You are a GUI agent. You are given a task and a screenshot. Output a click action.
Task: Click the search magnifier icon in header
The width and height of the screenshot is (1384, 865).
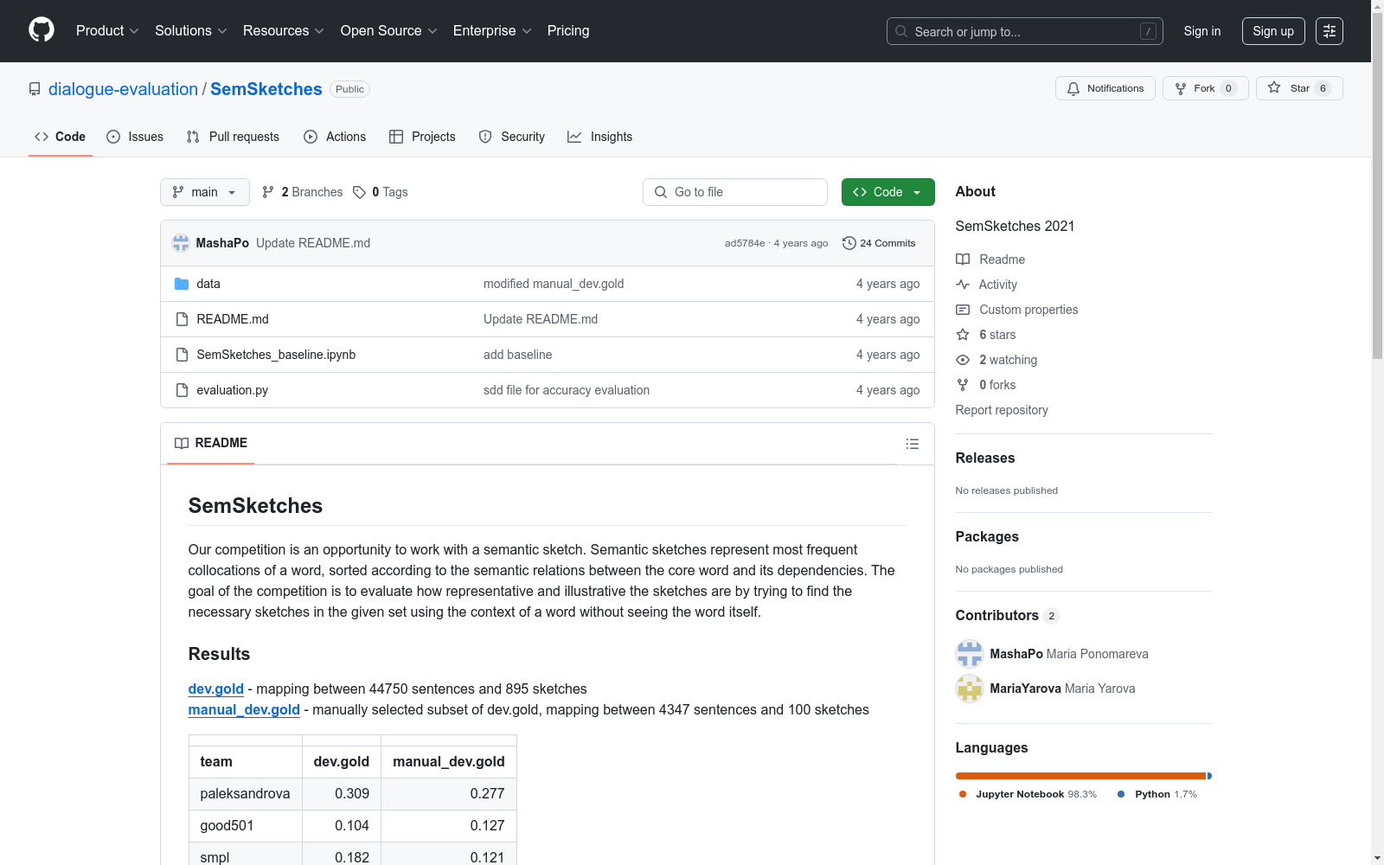coord(901,31)
